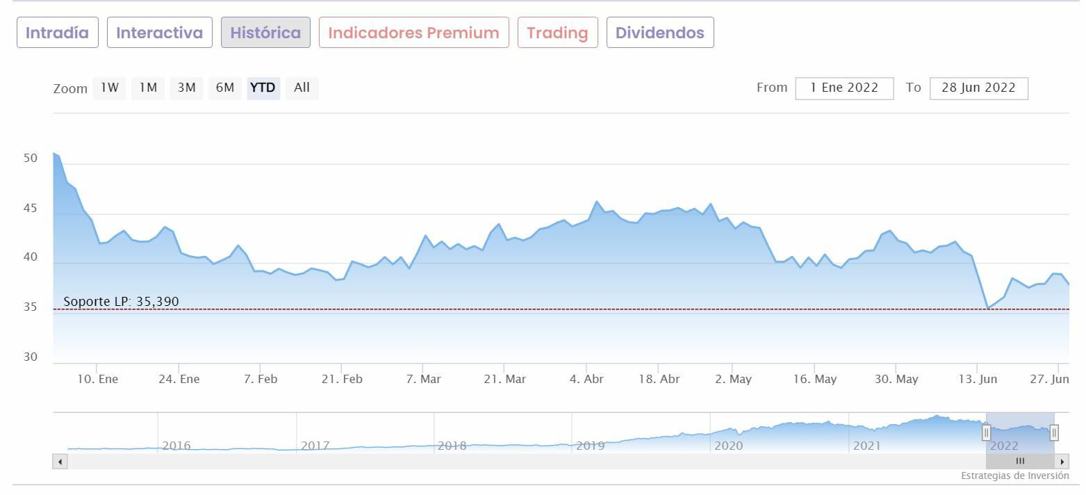This screenshot has width=1086, height=495.
Task: Click the From date field
Action: 844,88
